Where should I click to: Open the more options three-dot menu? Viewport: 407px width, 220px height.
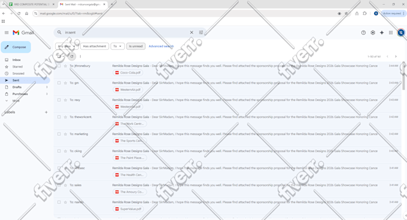pyautogui.click(x=80, y=56)
